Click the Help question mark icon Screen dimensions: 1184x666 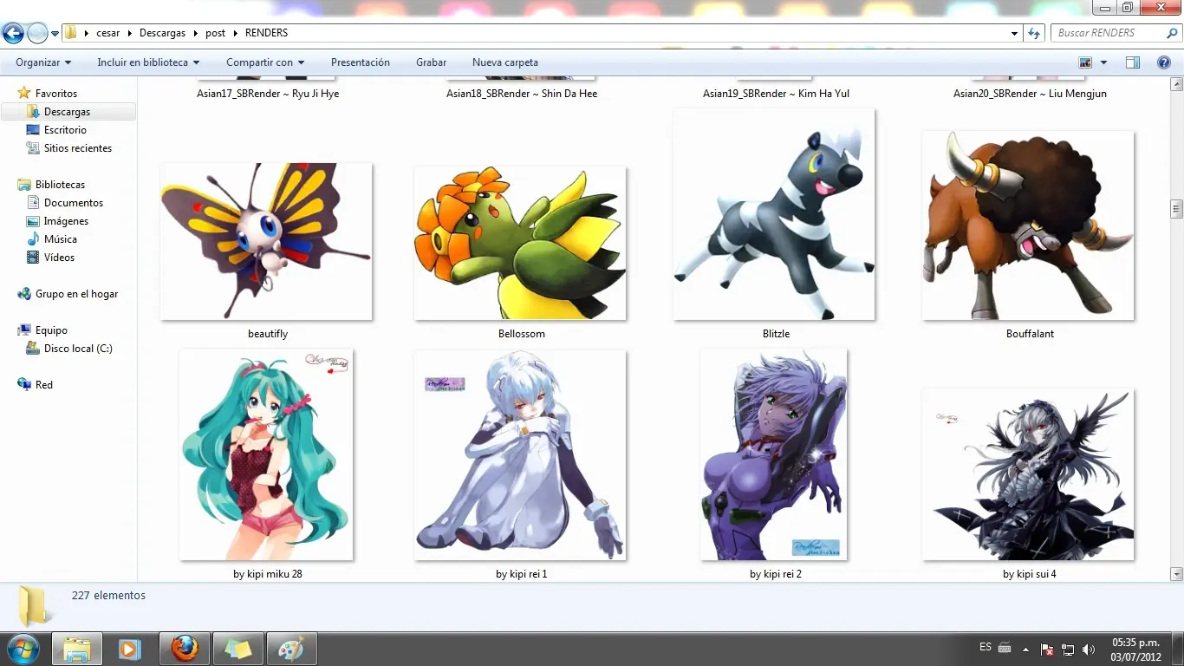(x=1164, y=62)
